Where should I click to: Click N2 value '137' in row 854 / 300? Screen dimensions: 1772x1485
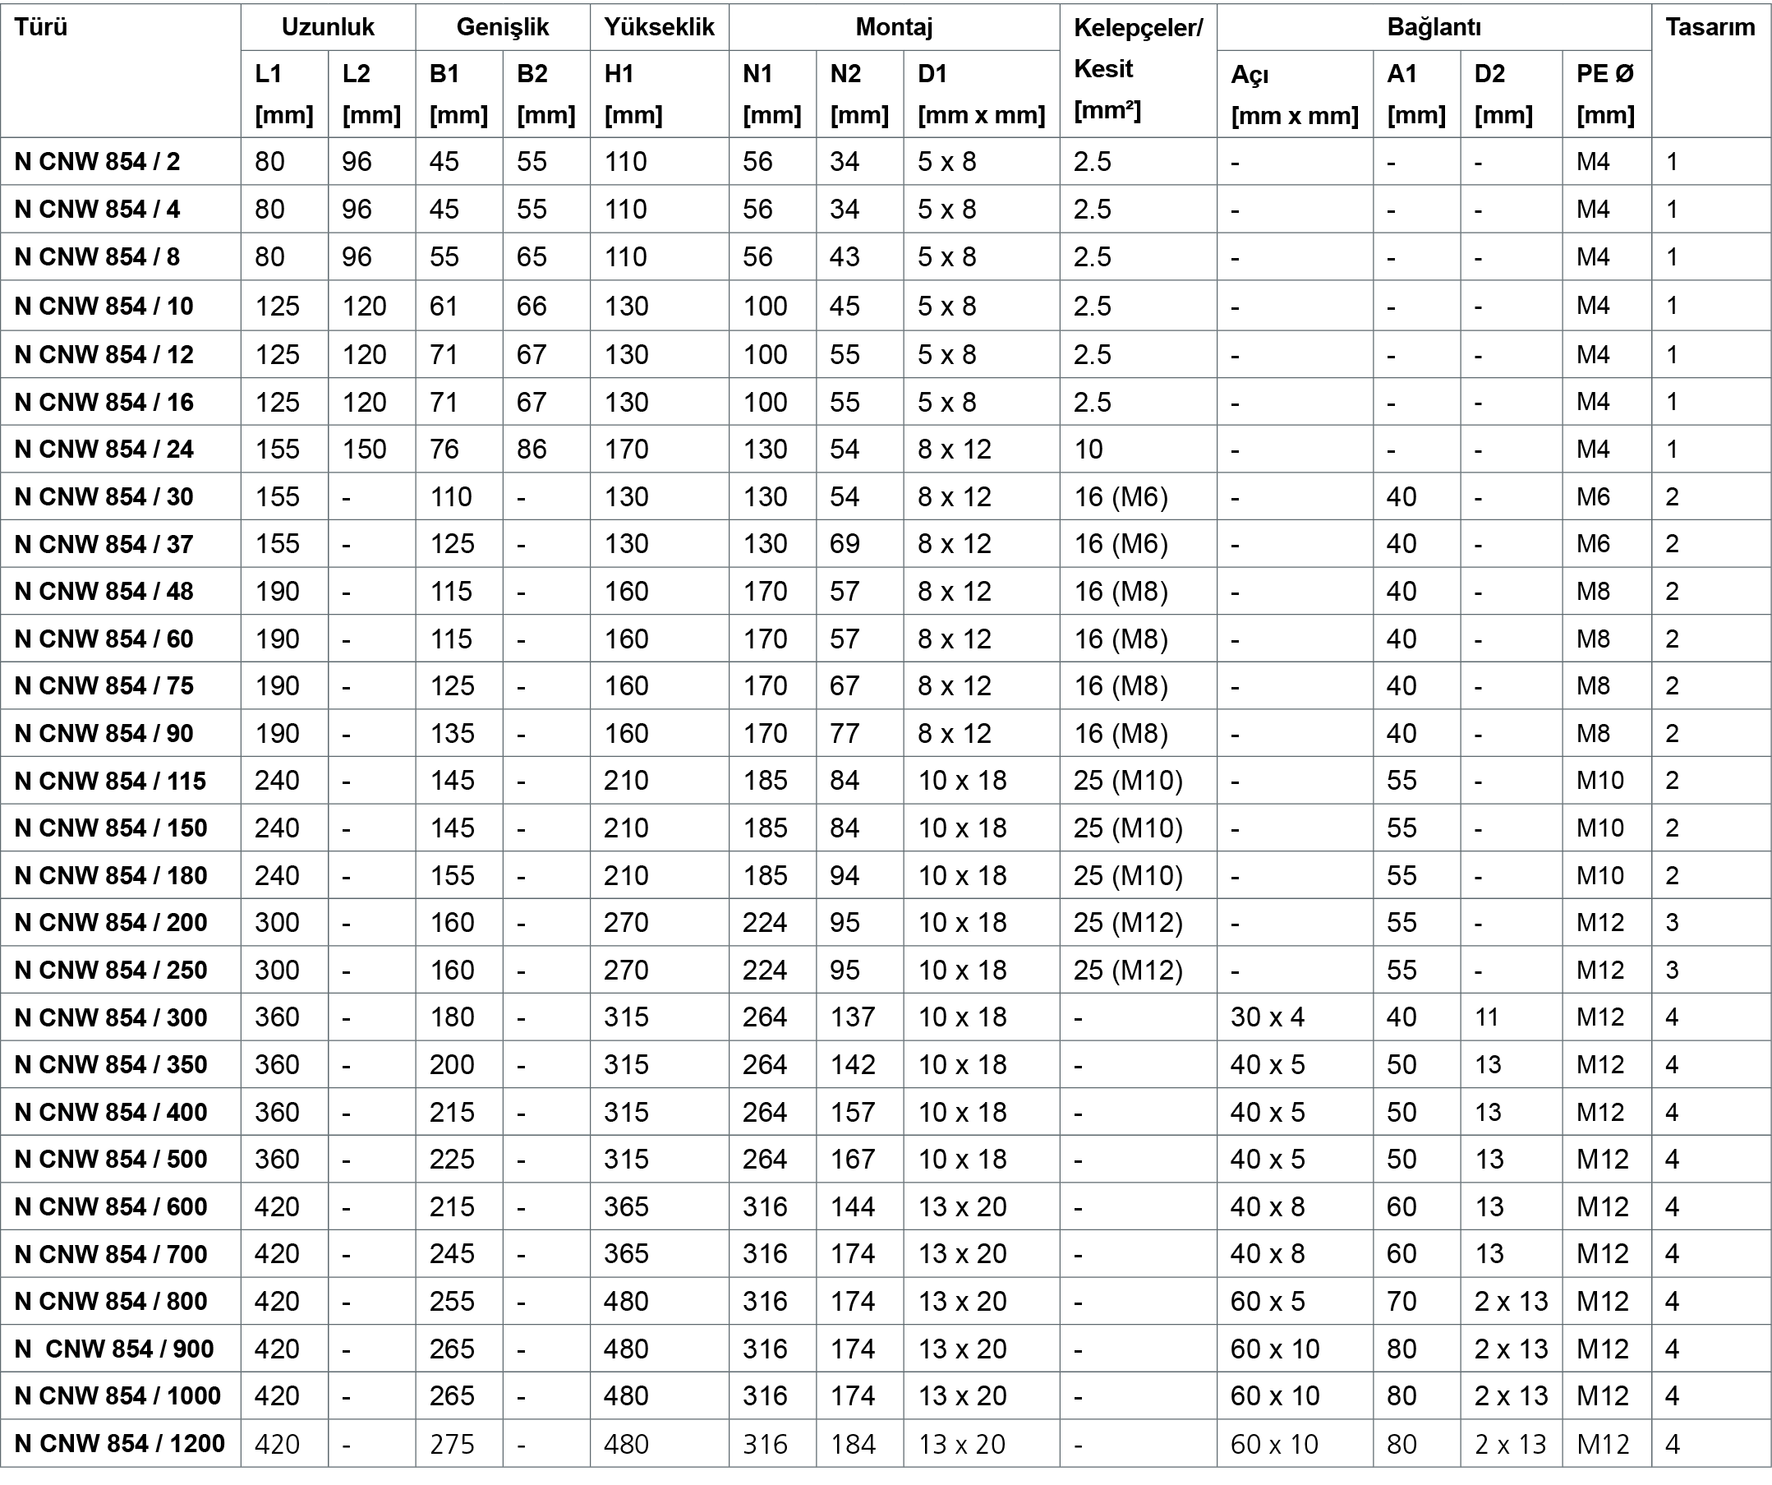pyautogui.click(x=852, y=1017)
